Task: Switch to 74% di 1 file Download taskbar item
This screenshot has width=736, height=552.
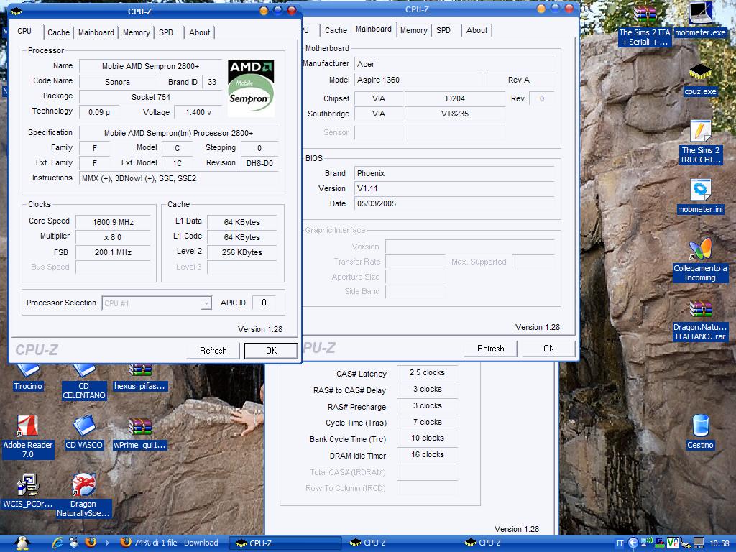Action: tap(170, 543)
